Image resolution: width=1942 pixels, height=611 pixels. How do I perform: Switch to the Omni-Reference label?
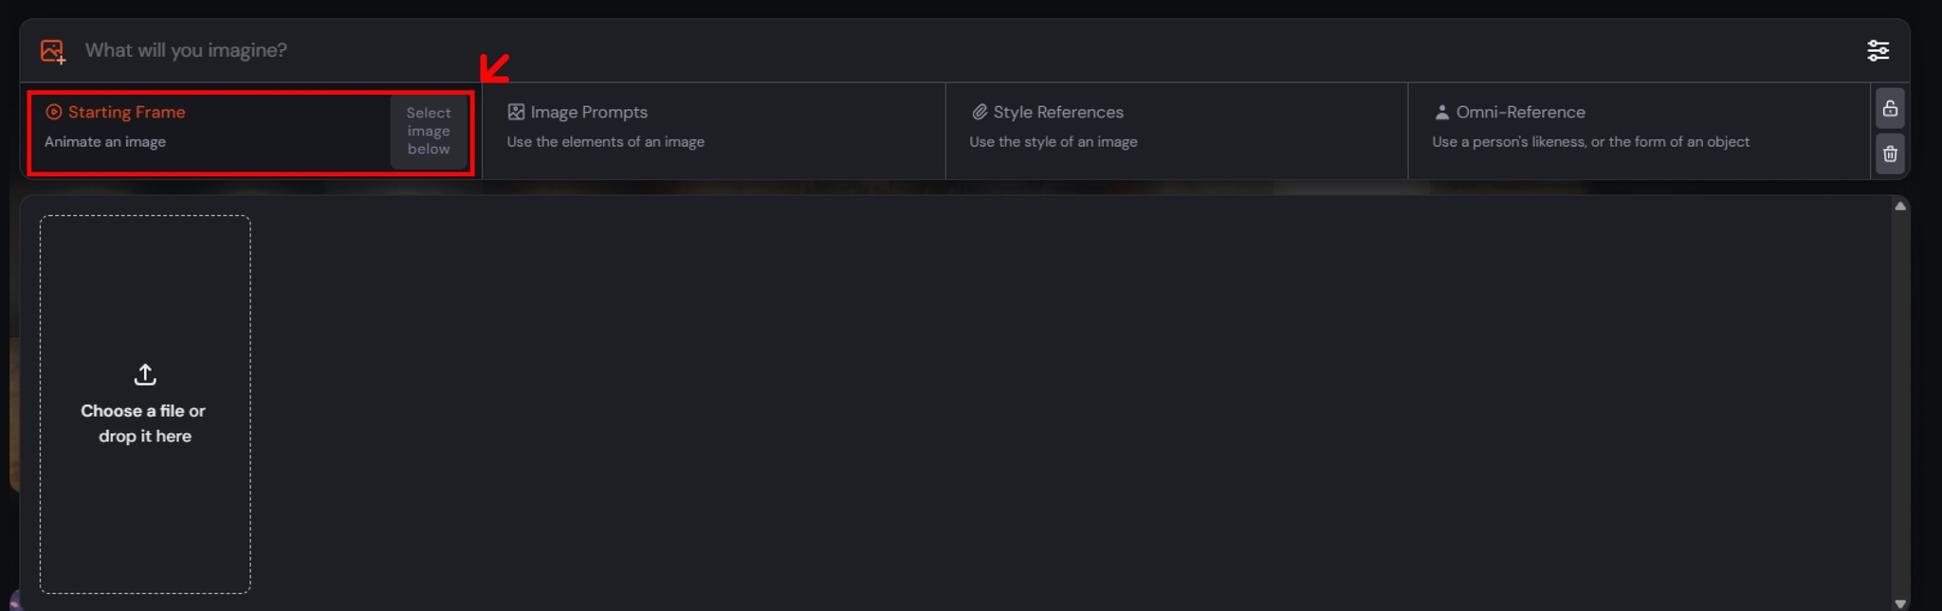coord(1520,112)
